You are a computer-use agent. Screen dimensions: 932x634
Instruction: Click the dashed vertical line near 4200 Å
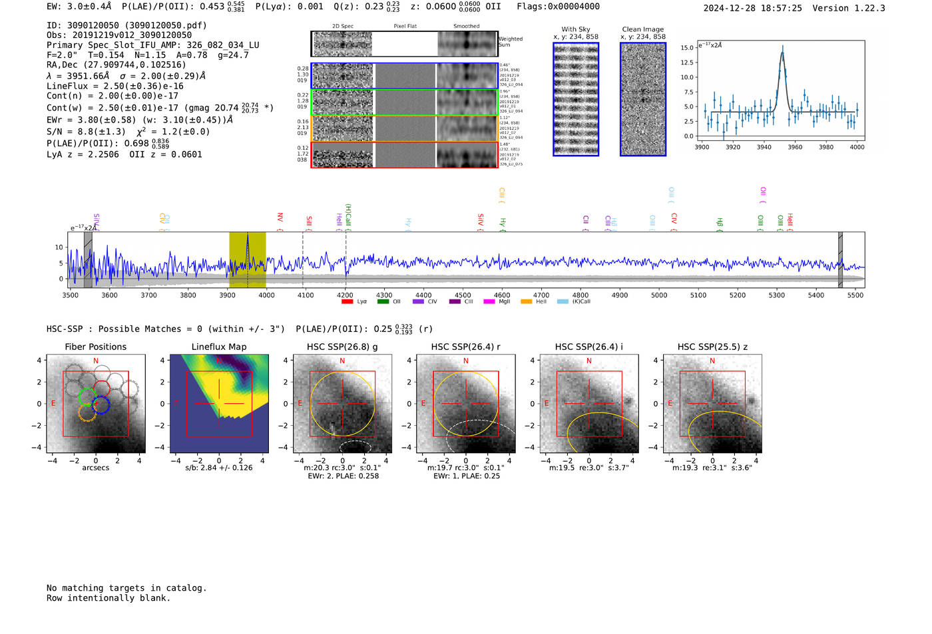346,259
